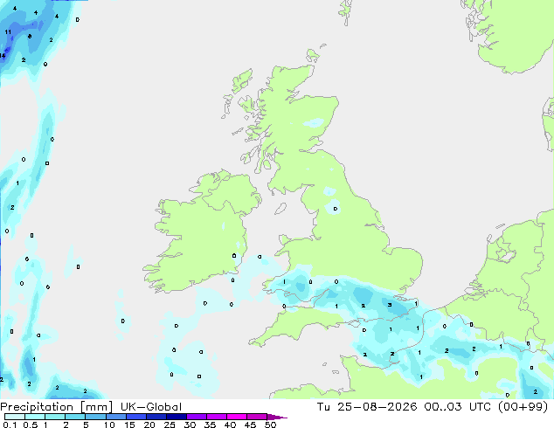554x428 pixels.
Task: Click the Isle of Man outline
Action: [x=280, y=209]
